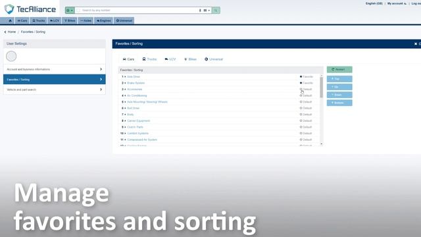Switch to the Cars tab in panel

[128, 59]
